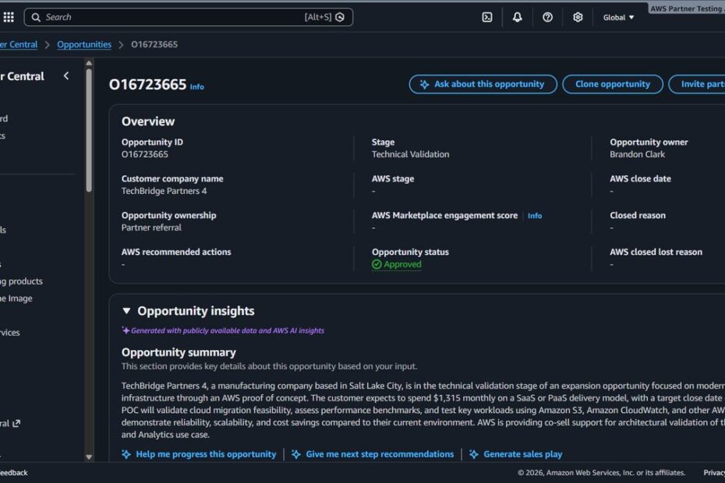Click the sidebar vertical scrollbar
Screen dimensions: 725x483
[89, 132]
